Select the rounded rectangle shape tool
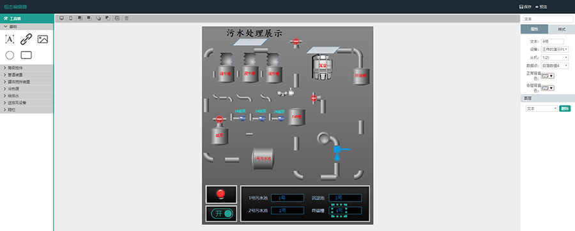Screen dimensions: 575x231 pos(26,55)
